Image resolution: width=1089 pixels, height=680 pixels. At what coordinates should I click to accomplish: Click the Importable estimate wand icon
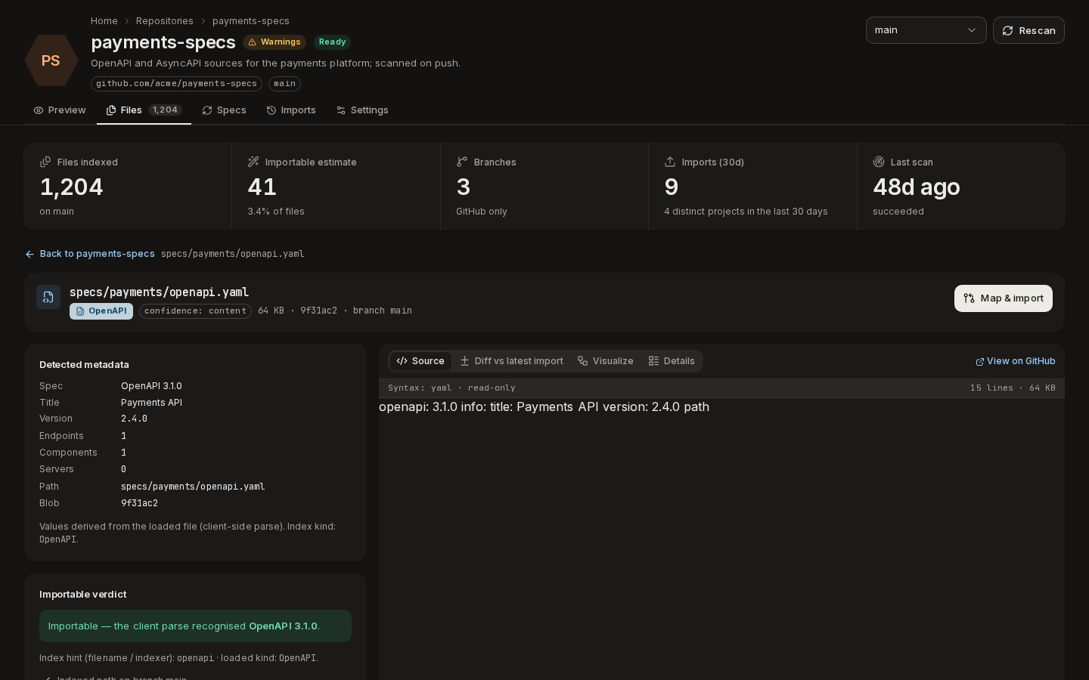pos(253,162)
